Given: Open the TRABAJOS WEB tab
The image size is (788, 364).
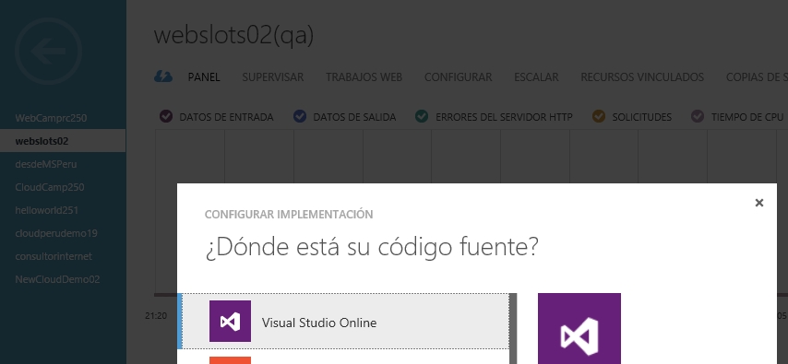Looking at the screenshot, I should click(364, 77).
